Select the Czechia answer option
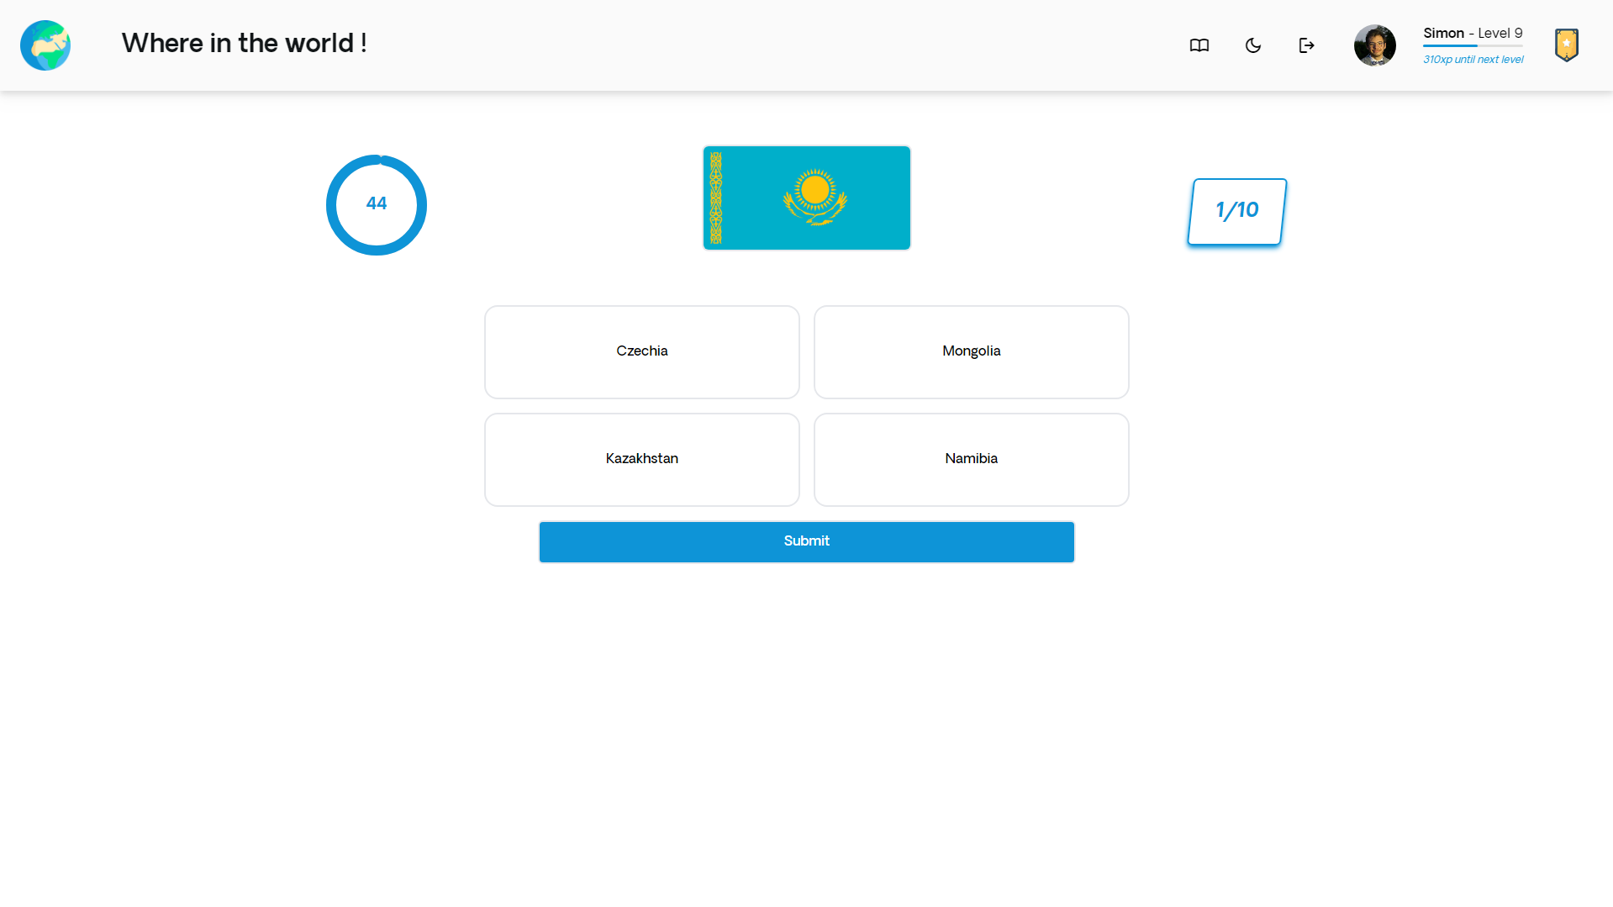Image resolution: width=1613 pixels, height=907 pixels. coord(641,351)
